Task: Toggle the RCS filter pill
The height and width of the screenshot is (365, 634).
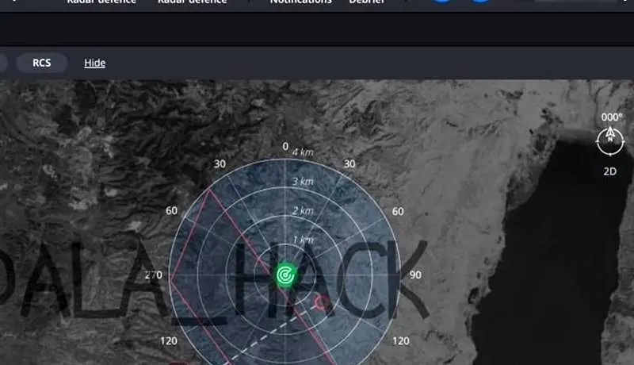Action: [42, 63]
